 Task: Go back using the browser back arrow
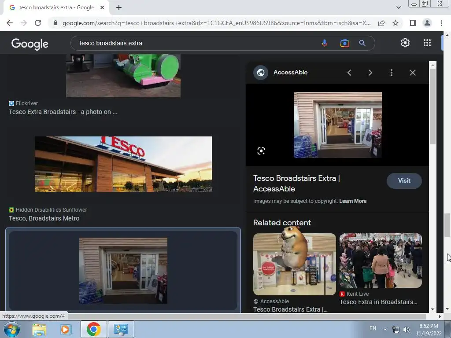pyautogui.click(x=10, y=23)
